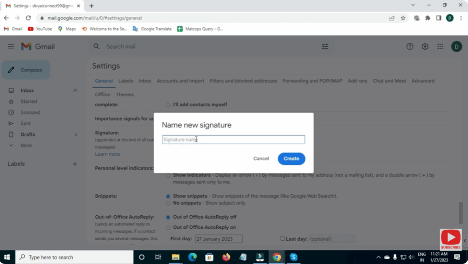The image size is (468, 264).
Task: Cancel the new signature dialog
Action: click(x=261, y=158)
